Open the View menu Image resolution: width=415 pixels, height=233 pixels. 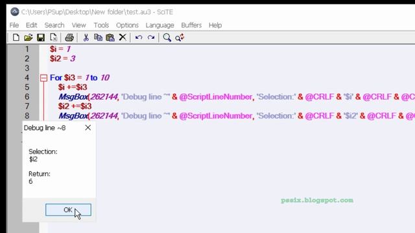pyautogui.click(x=79, y=25)
